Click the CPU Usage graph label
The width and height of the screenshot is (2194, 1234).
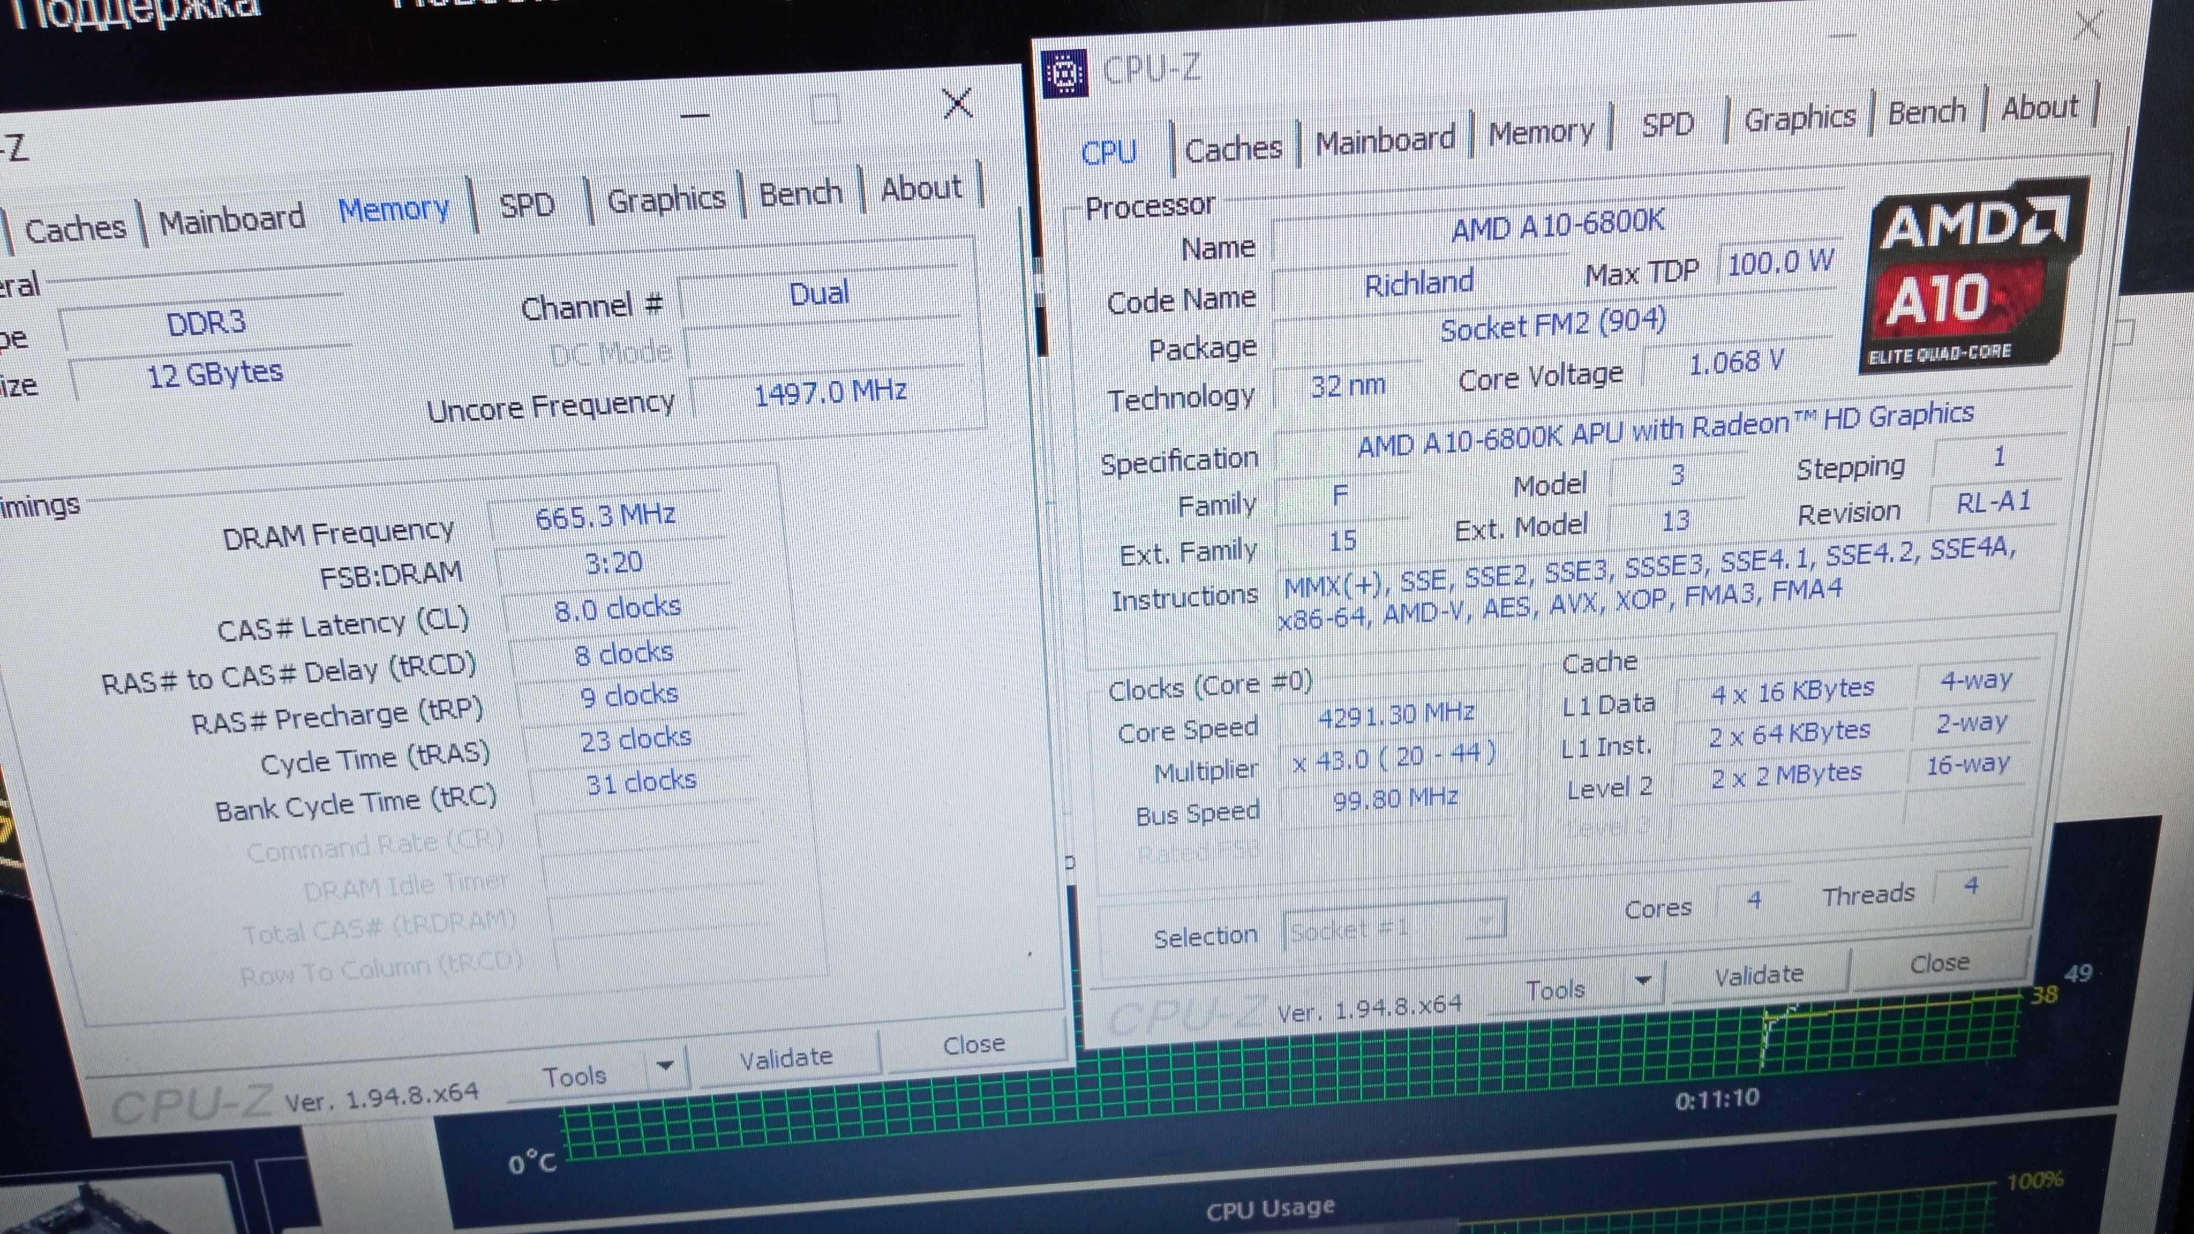coord(1270,1208)
